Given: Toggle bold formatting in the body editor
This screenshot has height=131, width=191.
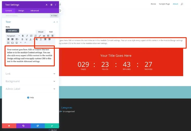Looking at the screenshot, I should [23, 36].
